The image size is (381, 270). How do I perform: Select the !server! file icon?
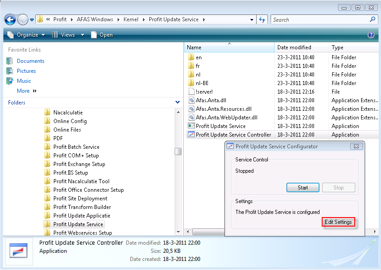tap(191, 91)
